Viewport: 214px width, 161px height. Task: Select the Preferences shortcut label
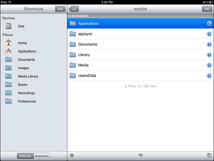tap(27, 101)
